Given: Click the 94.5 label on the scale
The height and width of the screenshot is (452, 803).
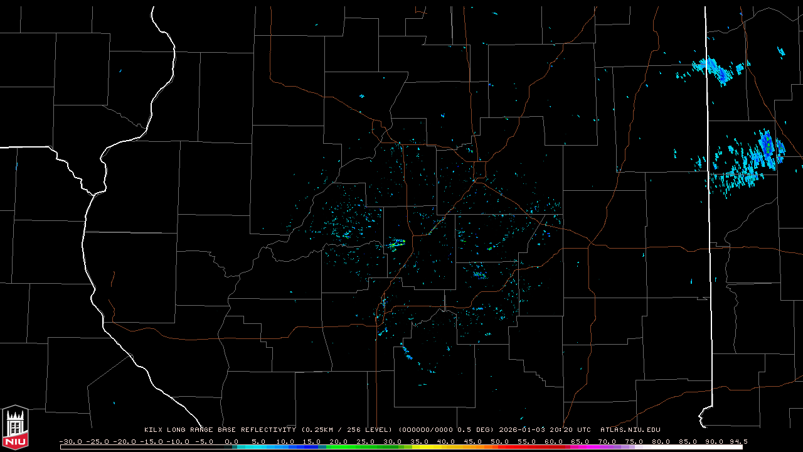Looking at the screenshot, I should [x=738, y=441].
